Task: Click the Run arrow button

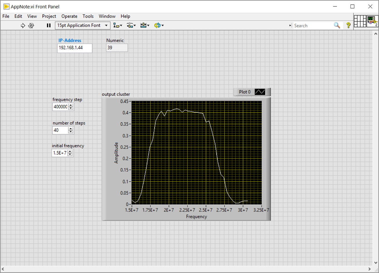Action: coord(23,26)
